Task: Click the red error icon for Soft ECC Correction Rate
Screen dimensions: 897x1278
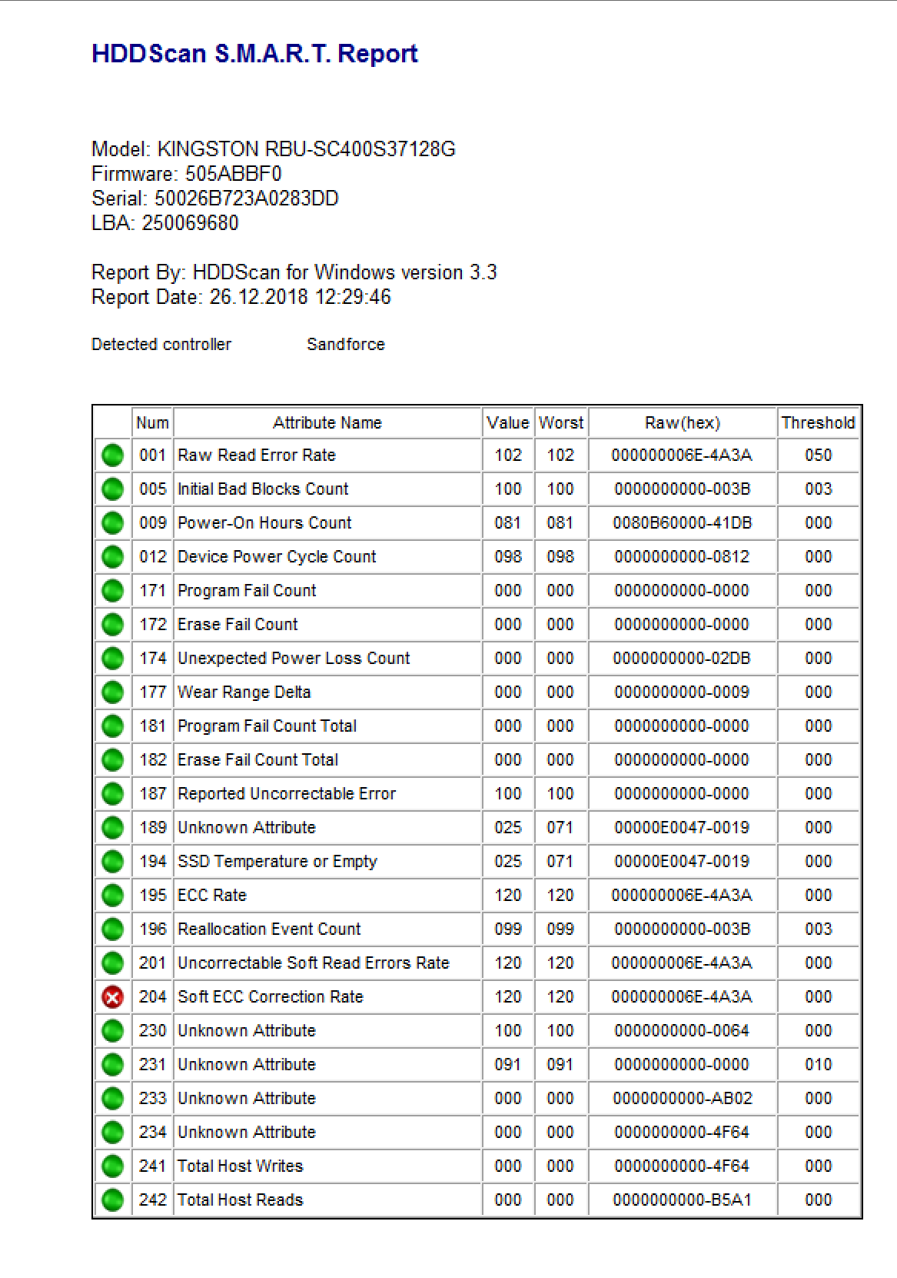Action: click(113, 997)
